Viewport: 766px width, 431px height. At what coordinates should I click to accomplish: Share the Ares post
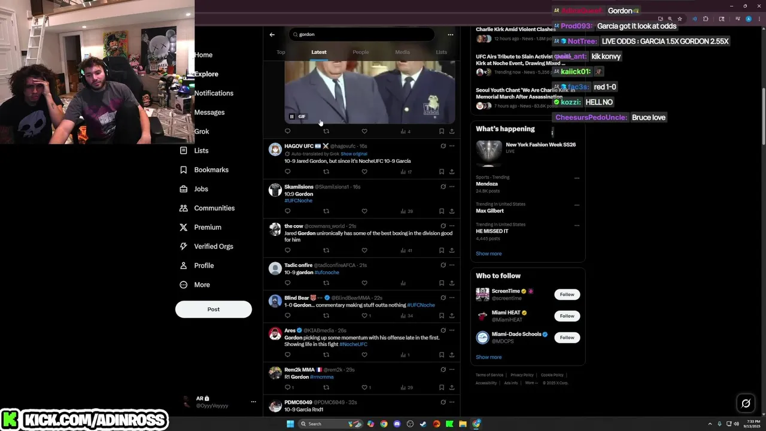click(452, 355)
